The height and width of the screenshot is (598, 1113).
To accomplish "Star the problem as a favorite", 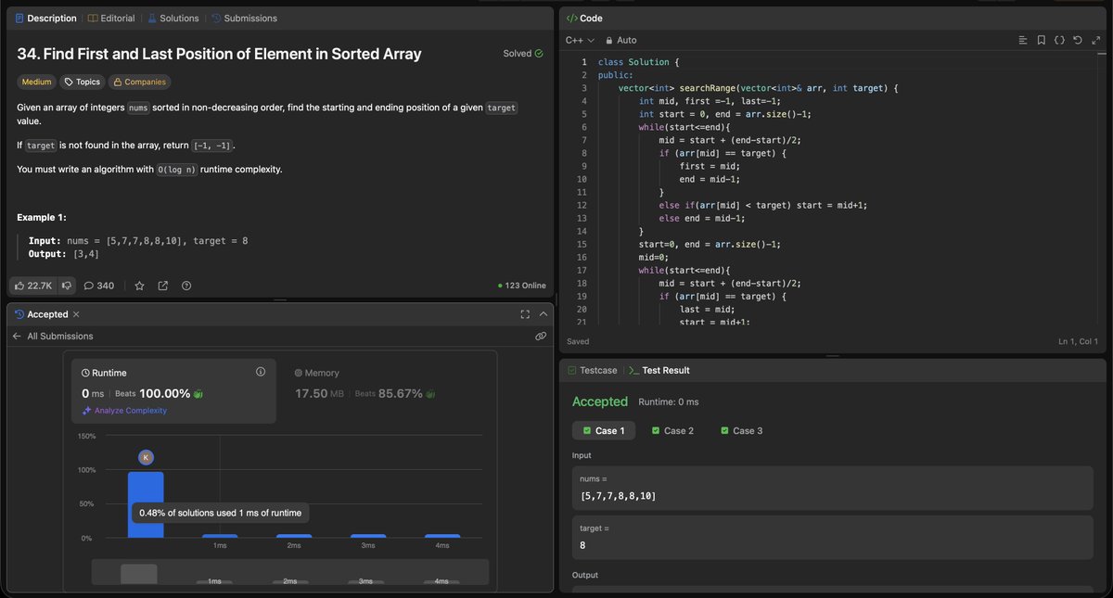I will pyautogui.click(x=140, y=286).
